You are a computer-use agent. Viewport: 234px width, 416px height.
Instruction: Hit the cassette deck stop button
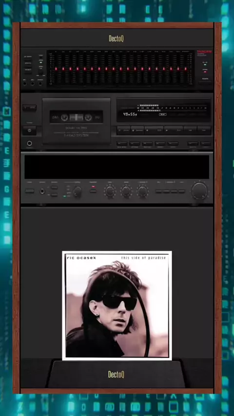coord(154,130)
